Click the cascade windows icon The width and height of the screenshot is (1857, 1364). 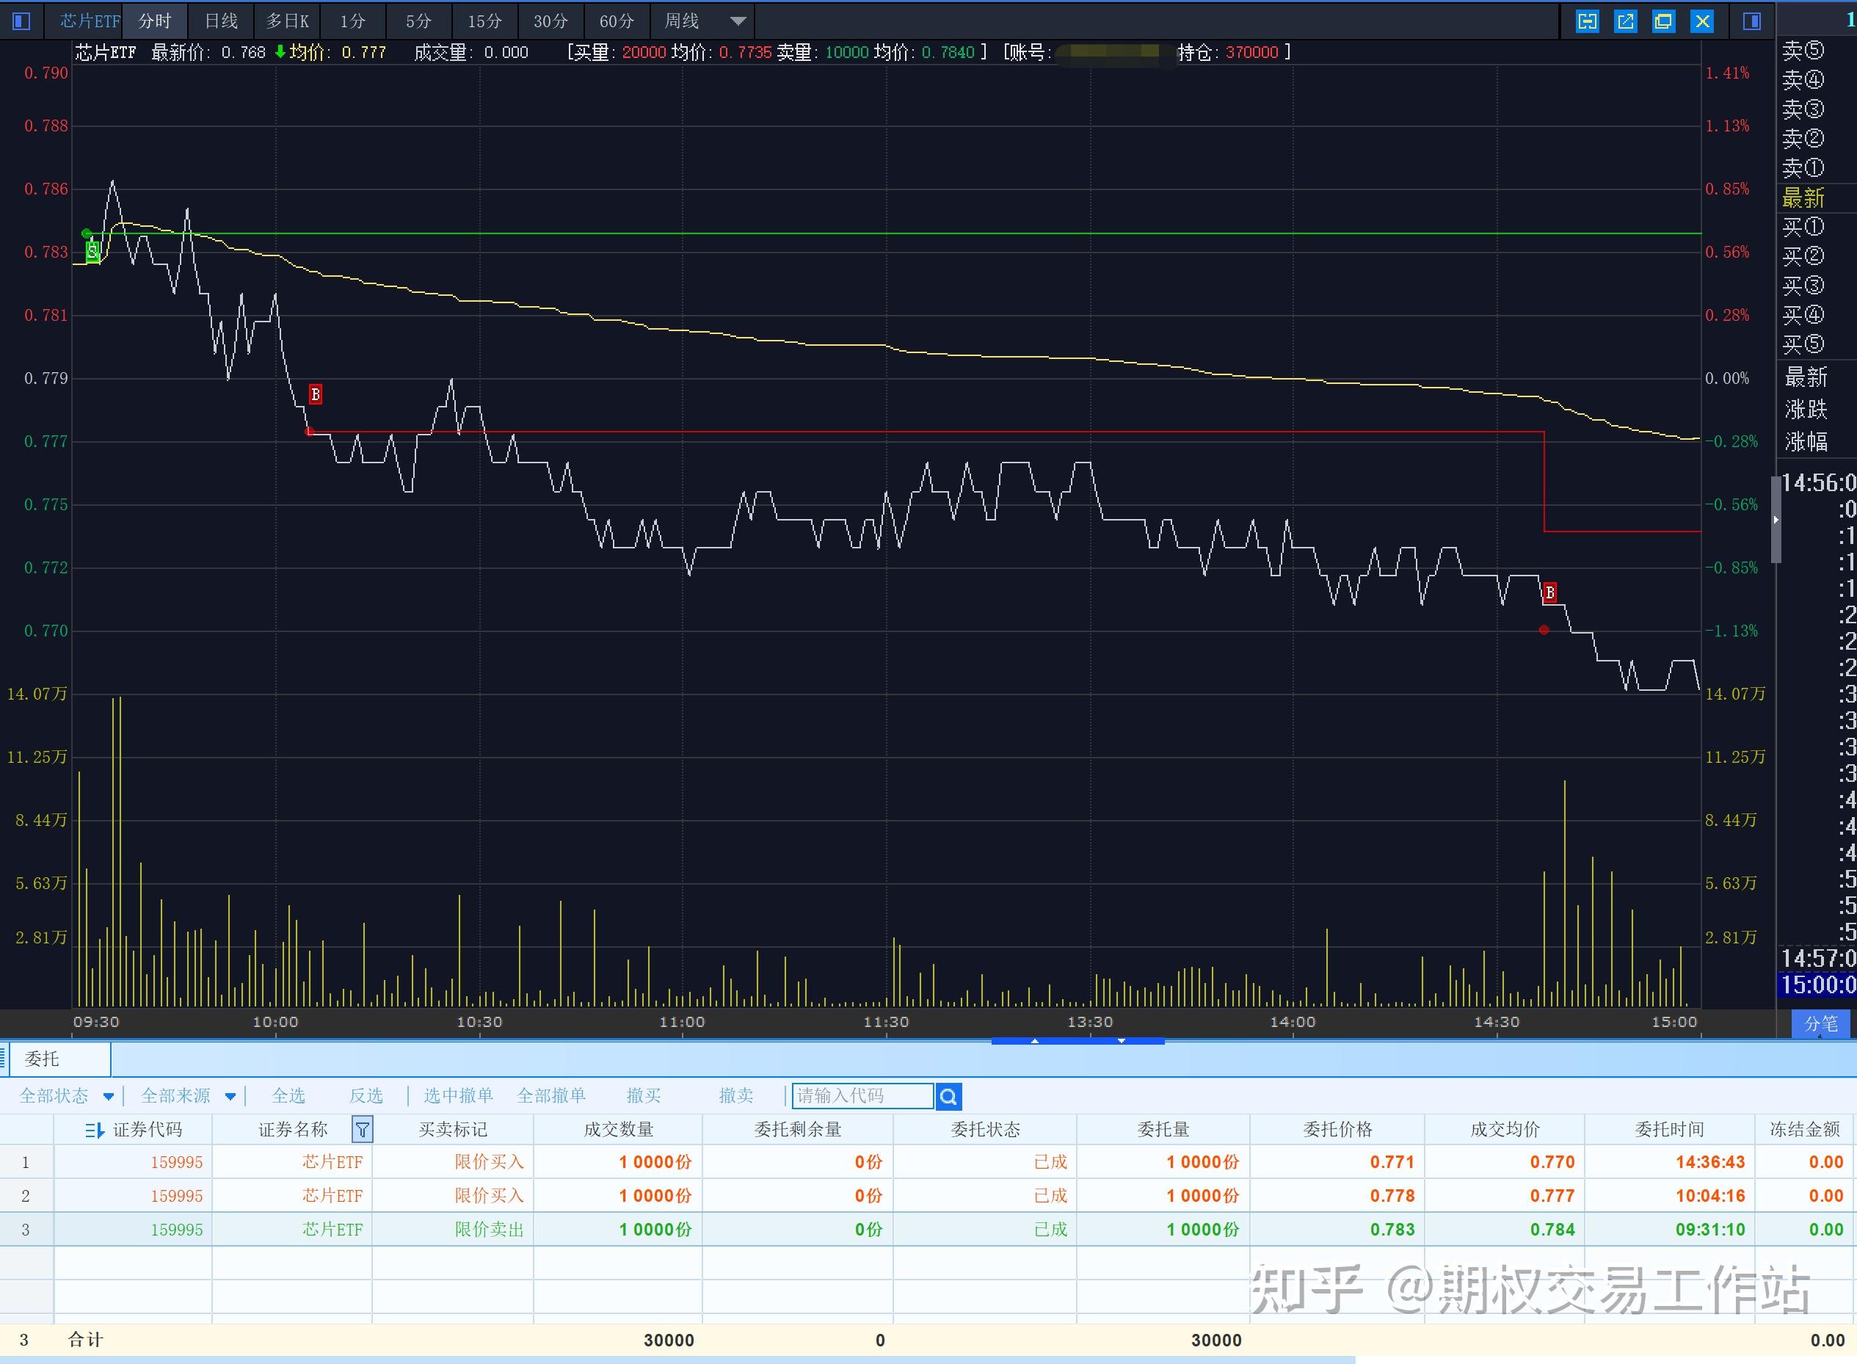(1663, 21)
